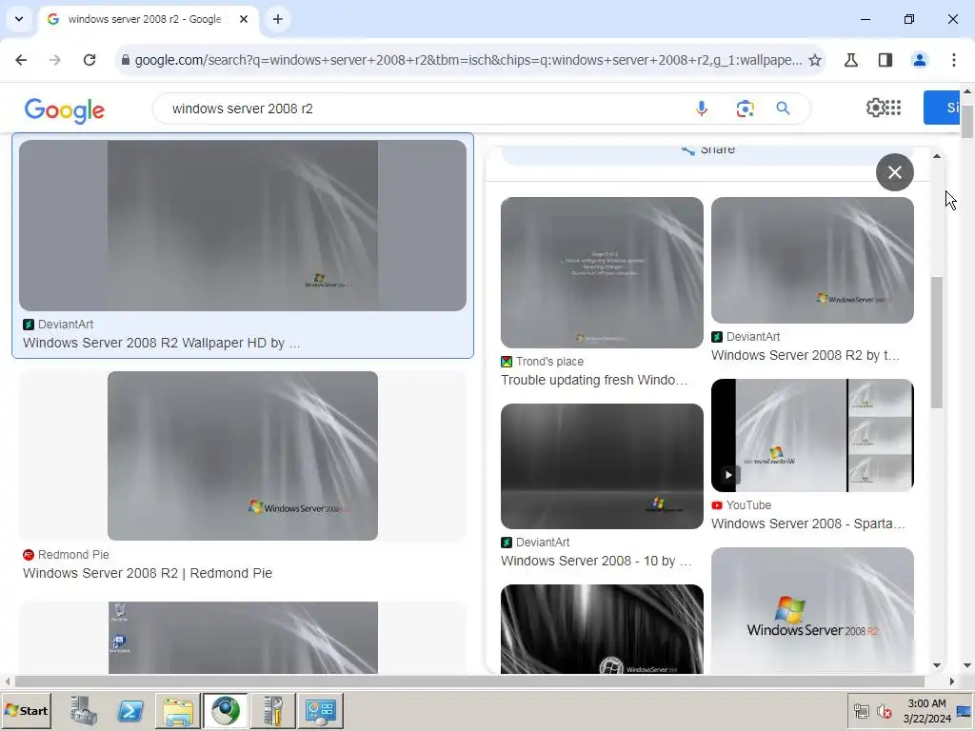The image size is (975, 731).
Task: Launch Server Manager from taskbar
Action: (x=84, y=710)
